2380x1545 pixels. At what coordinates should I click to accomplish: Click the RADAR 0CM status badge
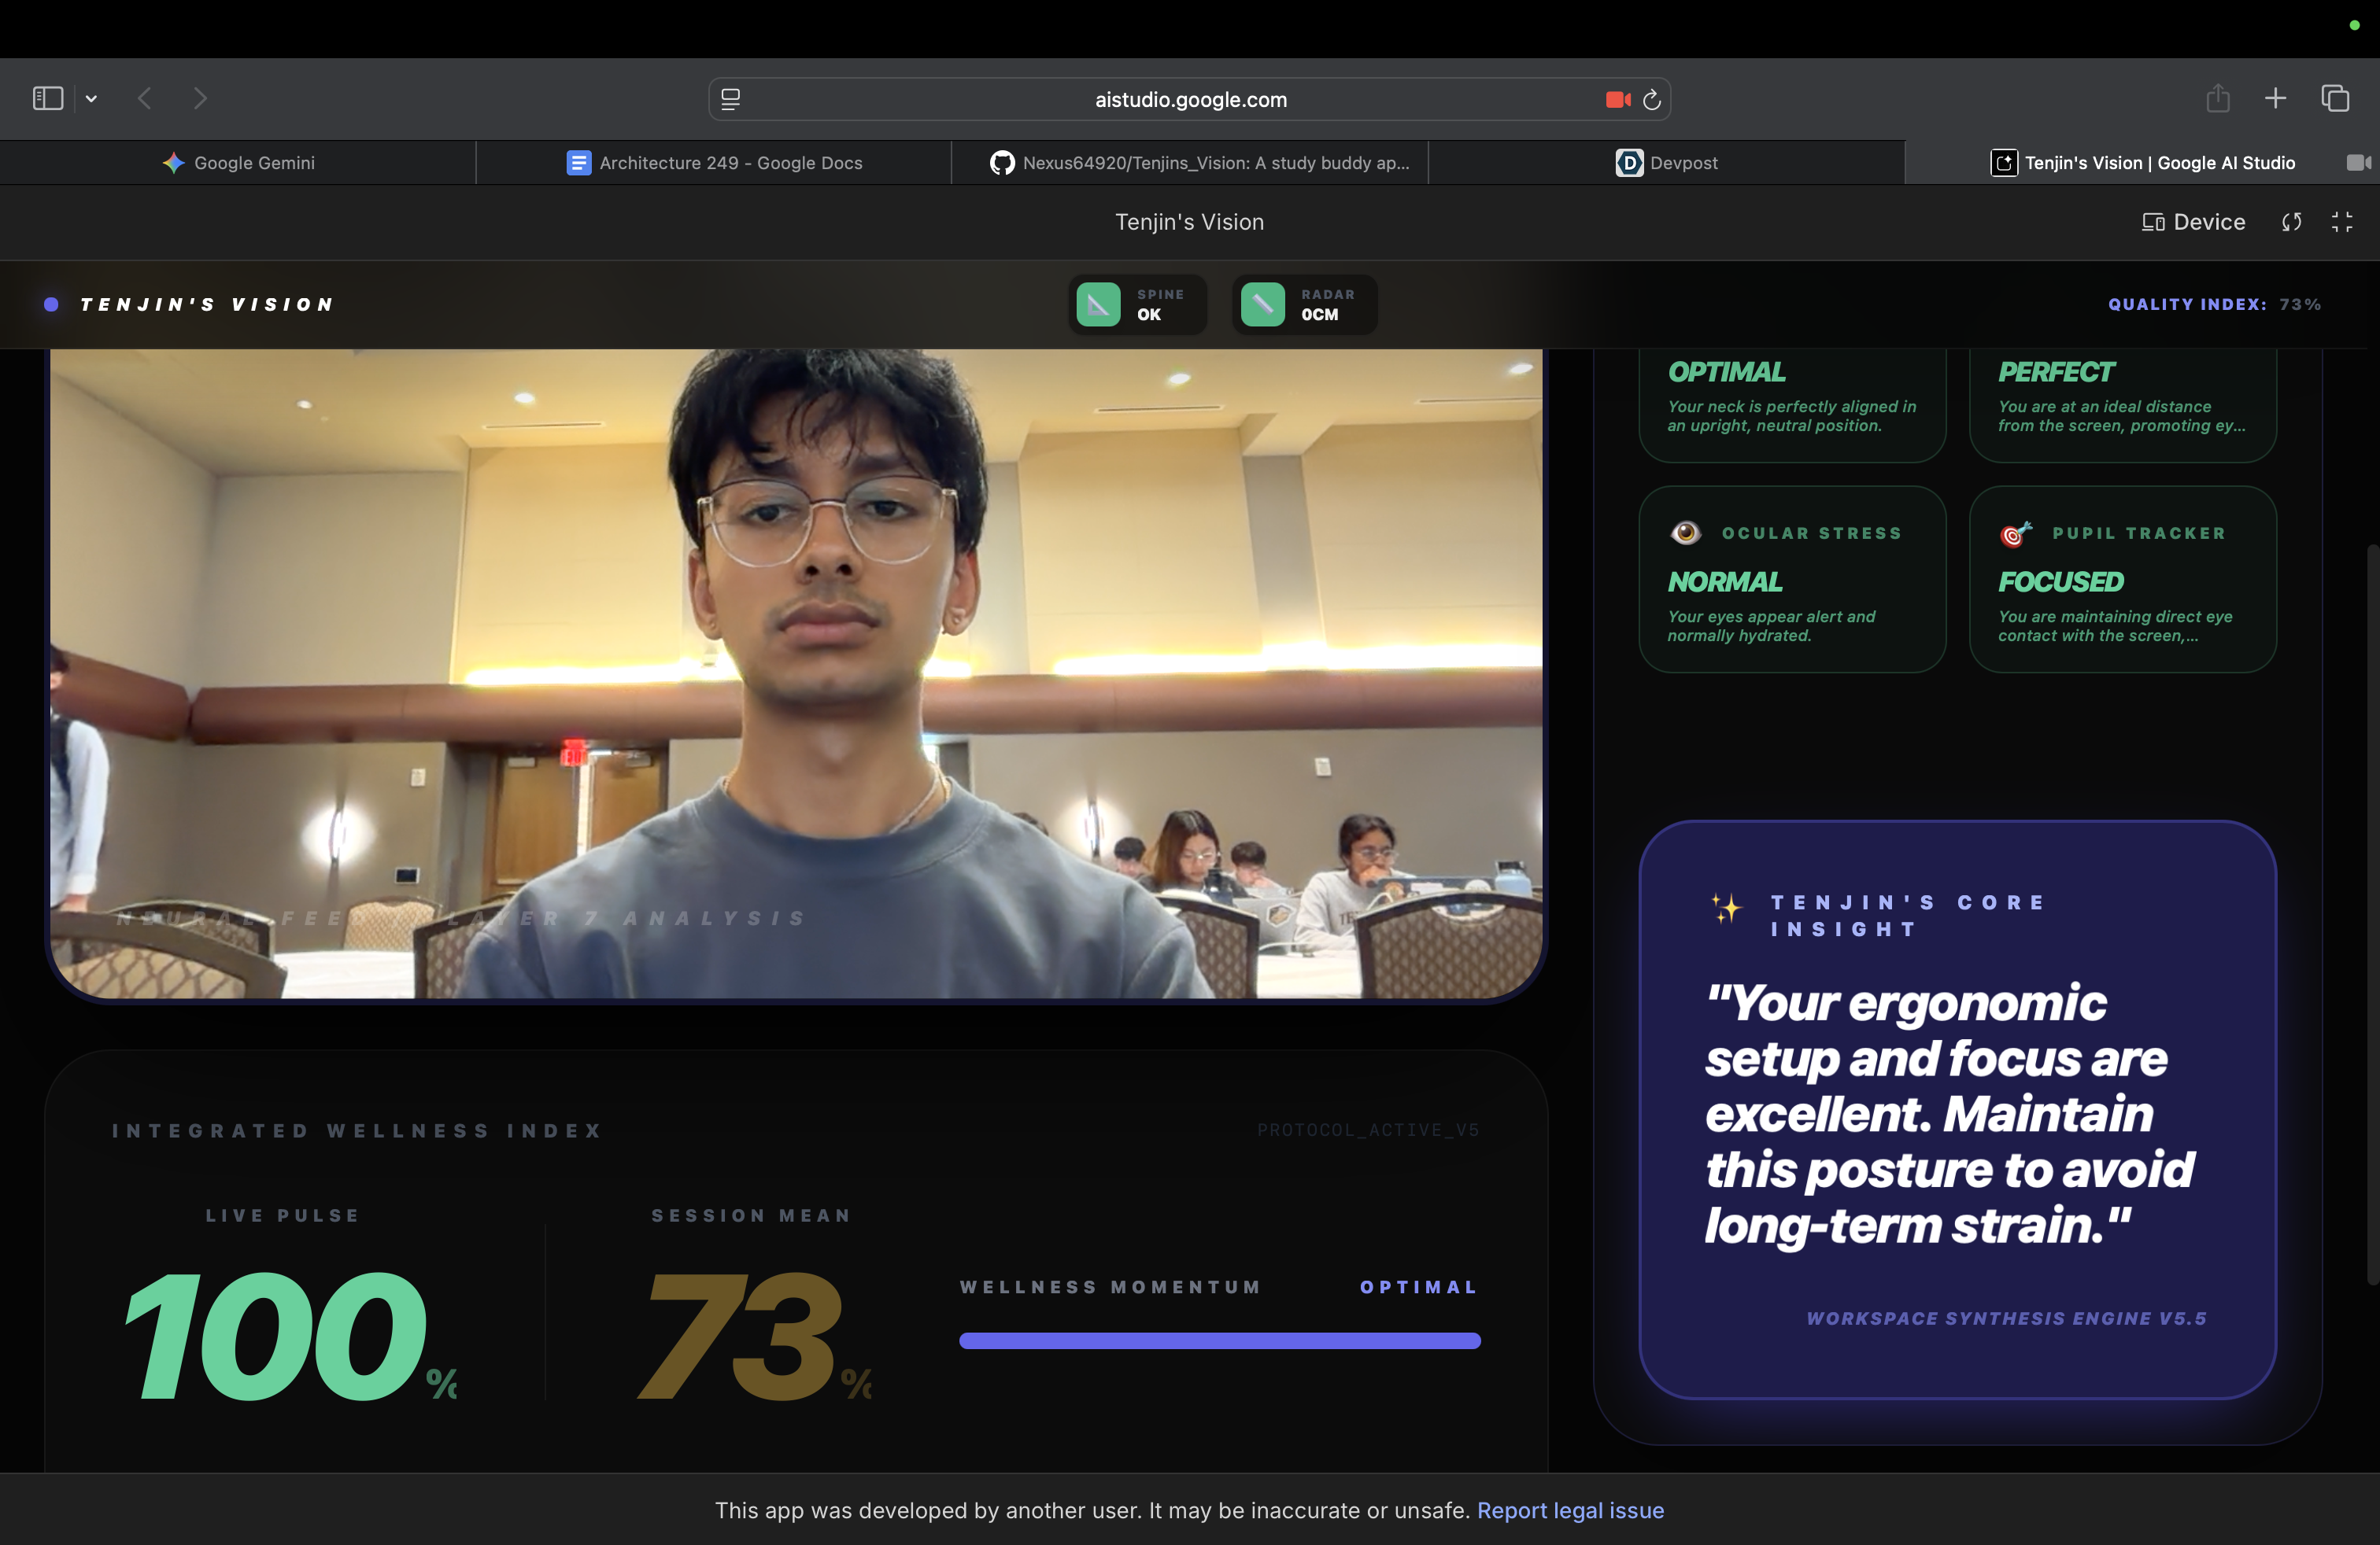tap(1303, 304)
